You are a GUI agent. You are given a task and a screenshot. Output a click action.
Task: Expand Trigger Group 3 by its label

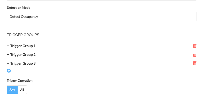[23, 63]
